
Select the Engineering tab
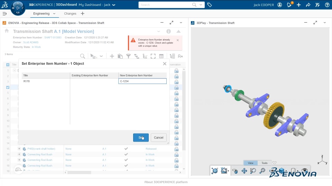click(x=41, y=14)
